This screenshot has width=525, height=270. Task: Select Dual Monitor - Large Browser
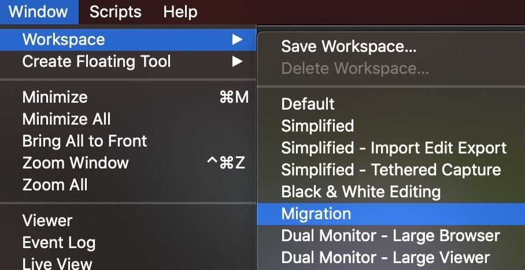(x=390, y=235)
